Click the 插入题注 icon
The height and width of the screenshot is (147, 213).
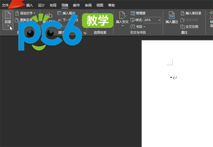coord(172,15)
